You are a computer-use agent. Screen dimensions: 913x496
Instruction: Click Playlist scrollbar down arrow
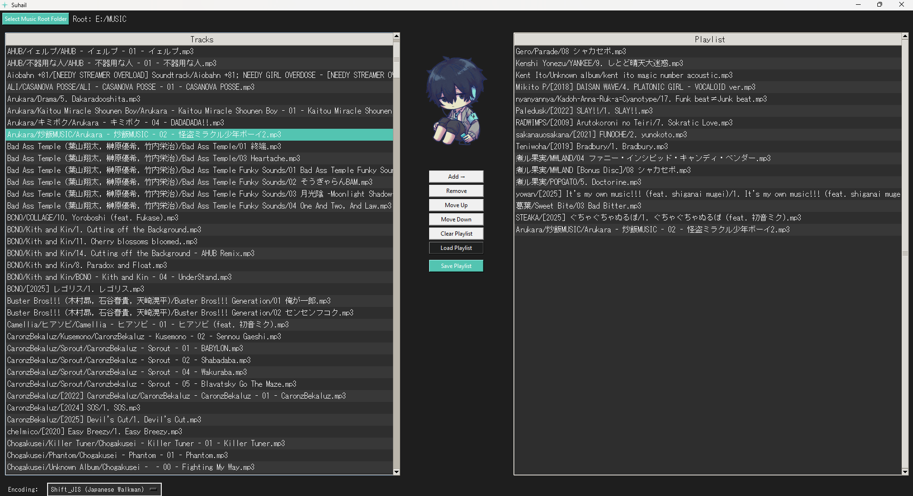(905, 471)
